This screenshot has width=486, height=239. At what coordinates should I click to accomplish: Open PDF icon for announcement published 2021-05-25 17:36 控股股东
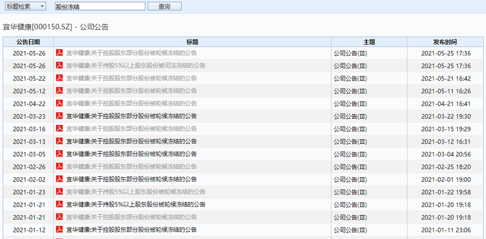pos(59,53)
